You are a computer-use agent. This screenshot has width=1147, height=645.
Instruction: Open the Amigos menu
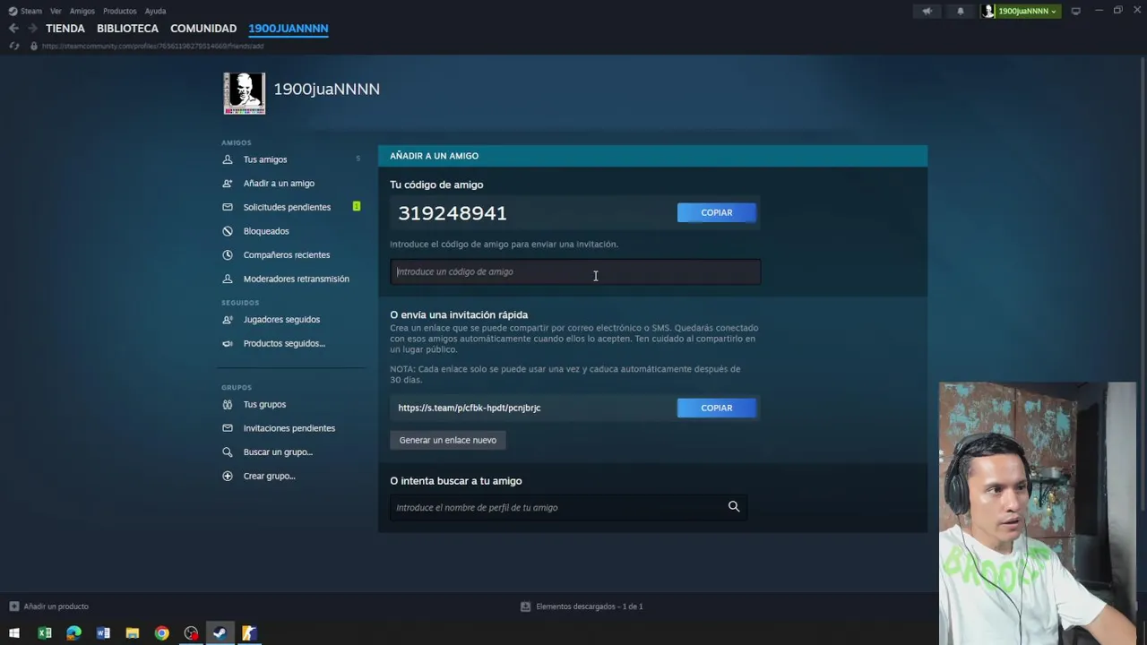coord(82,11)
